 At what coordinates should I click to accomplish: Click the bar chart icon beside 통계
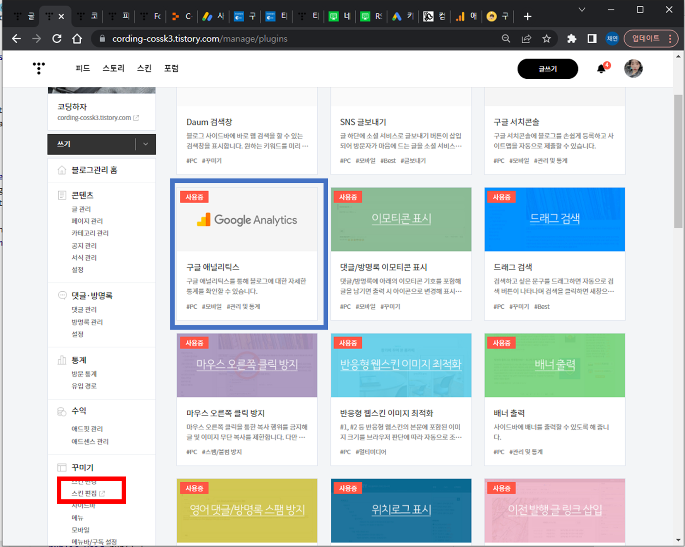tap(62, 360)
